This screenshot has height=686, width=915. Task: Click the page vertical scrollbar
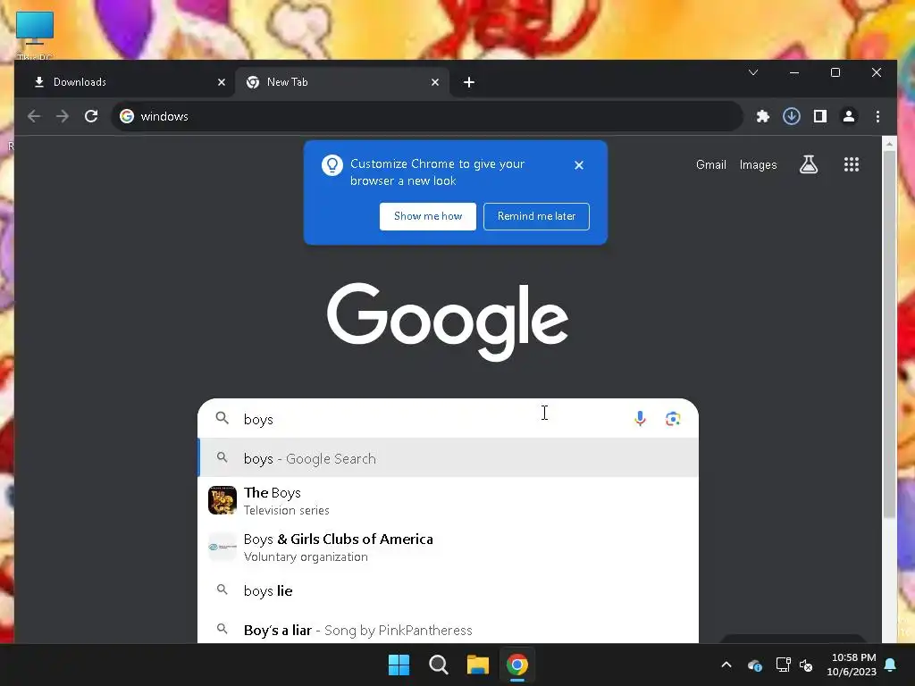click(x=889, y=336)
